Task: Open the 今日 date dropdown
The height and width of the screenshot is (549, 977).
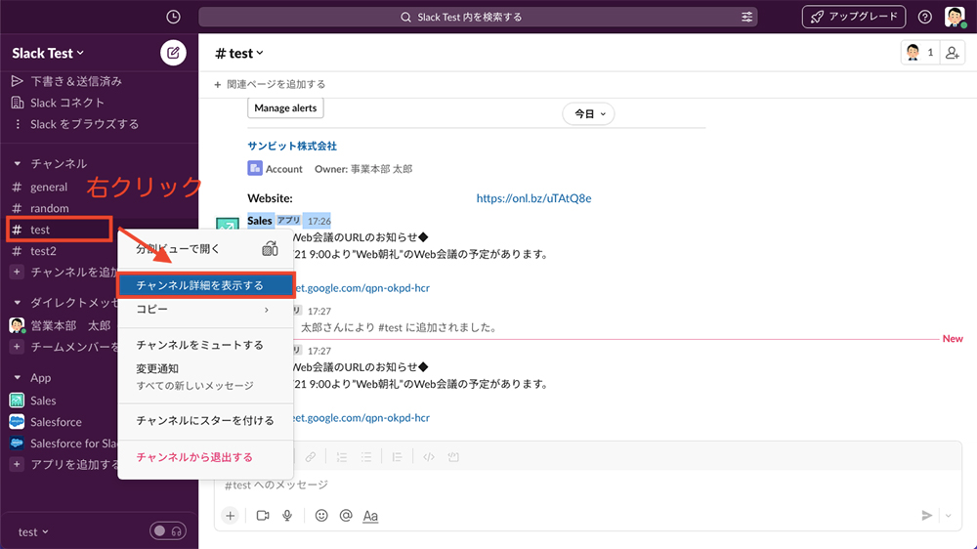Action: [588, 114]
